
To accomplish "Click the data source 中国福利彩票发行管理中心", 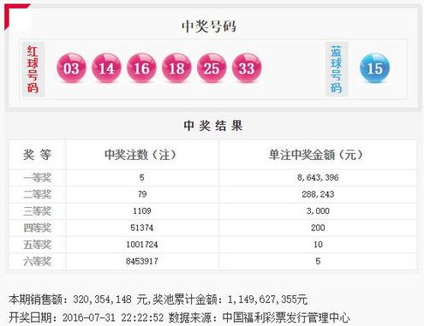I will pyautogui.click(x=286, y=317).
